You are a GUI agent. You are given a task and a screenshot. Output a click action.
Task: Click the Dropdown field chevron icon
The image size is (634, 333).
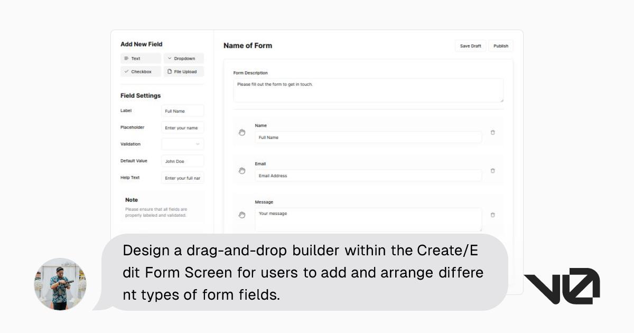[169, 58]
